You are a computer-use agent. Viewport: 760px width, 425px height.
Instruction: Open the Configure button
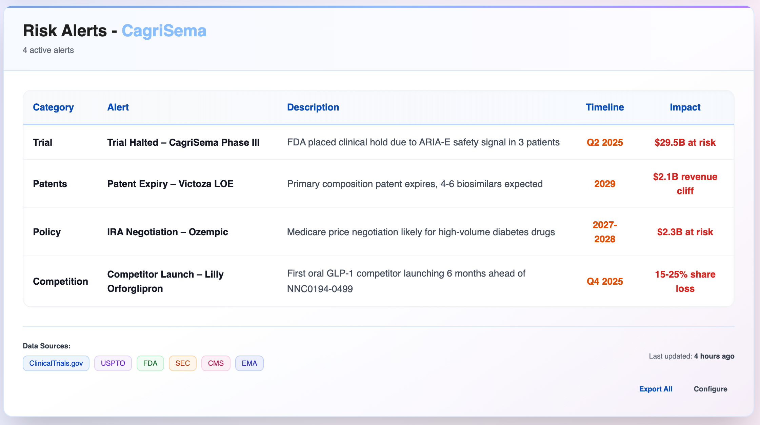(x=710, y=389)
